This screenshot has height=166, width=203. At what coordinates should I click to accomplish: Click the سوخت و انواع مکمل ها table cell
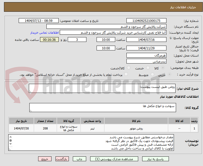(x=69, y=128)
